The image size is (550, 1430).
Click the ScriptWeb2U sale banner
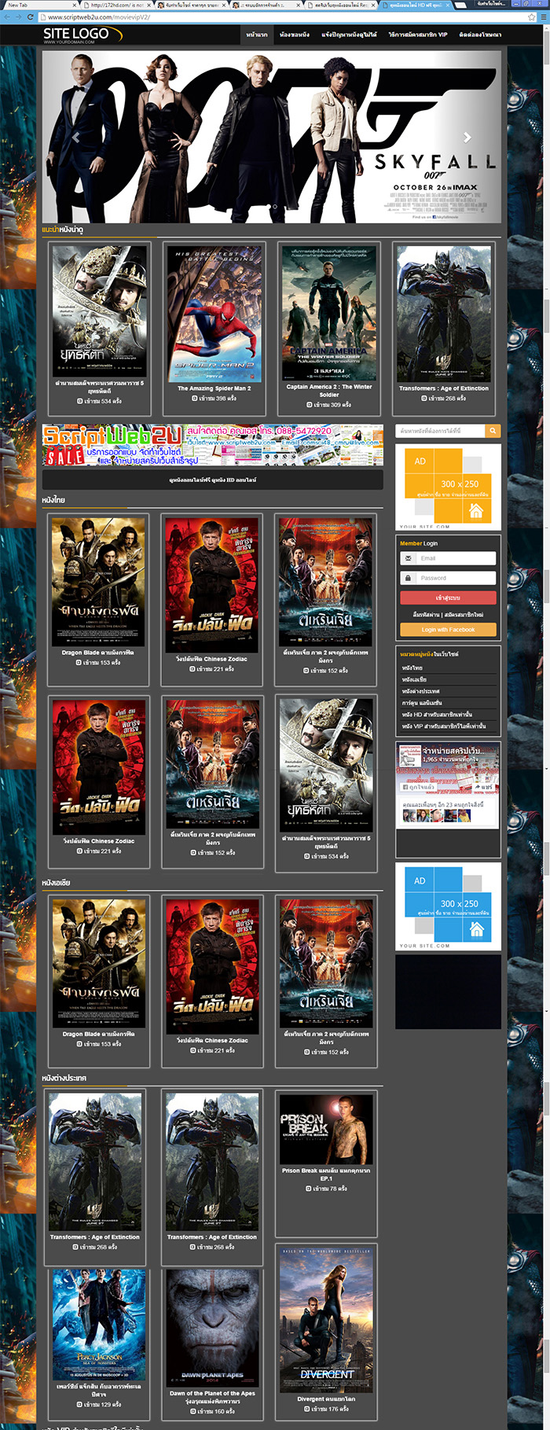pyautogui.click(x=212, y=445)
